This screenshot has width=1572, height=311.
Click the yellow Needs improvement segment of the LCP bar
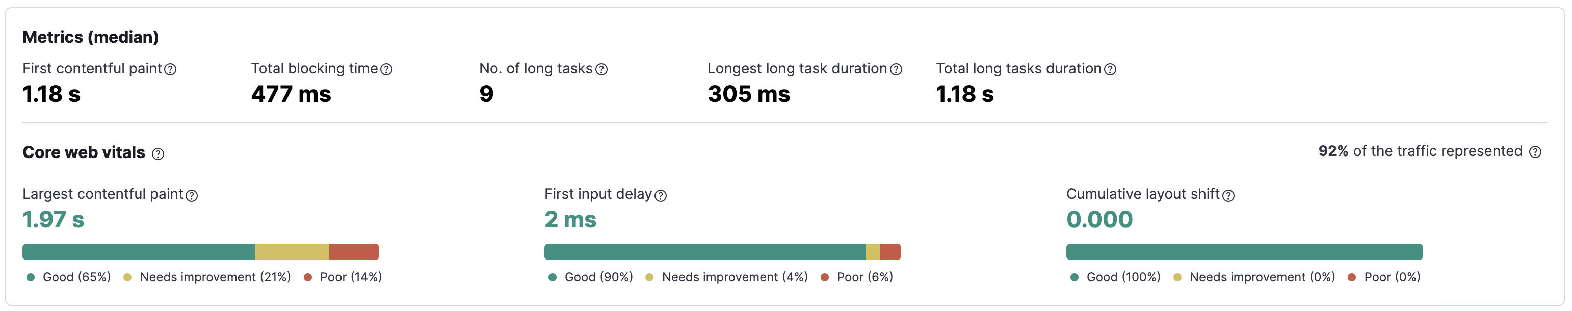292,251
